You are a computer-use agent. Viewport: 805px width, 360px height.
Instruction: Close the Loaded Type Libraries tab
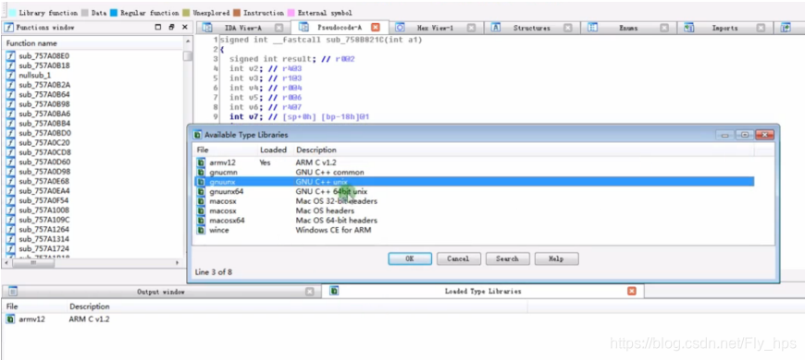coord(632,291)
